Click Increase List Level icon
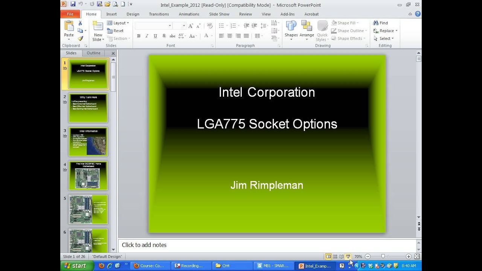 pos(255,26)
